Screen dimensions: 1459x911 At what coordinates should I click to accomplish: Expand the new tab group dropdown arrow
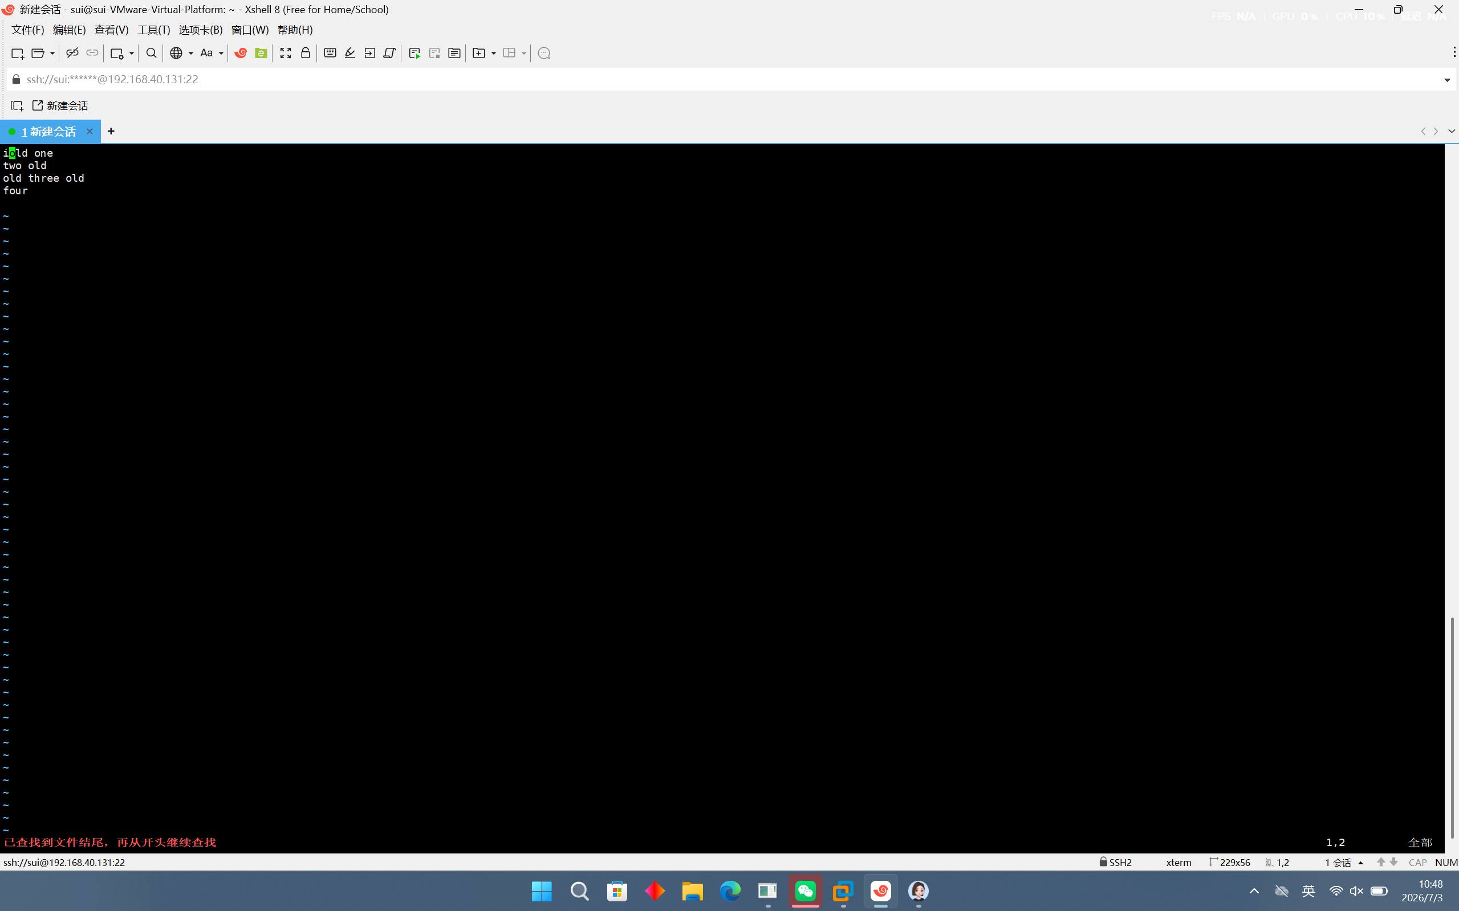point(494,53)
